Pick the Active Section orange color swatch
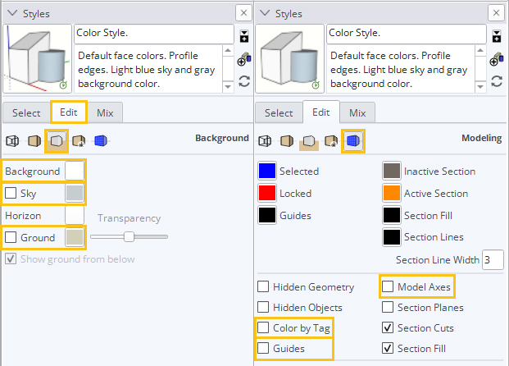Screen dimensions: 509x366 (393, 194)
